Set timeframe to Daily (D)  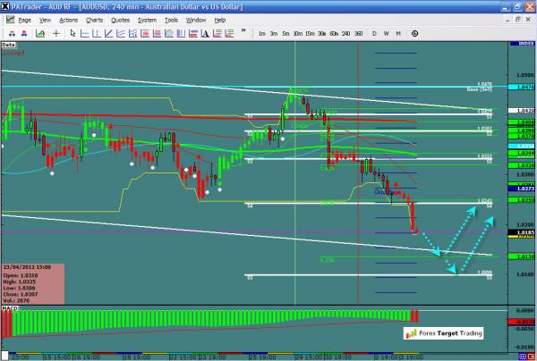(374, 33)
